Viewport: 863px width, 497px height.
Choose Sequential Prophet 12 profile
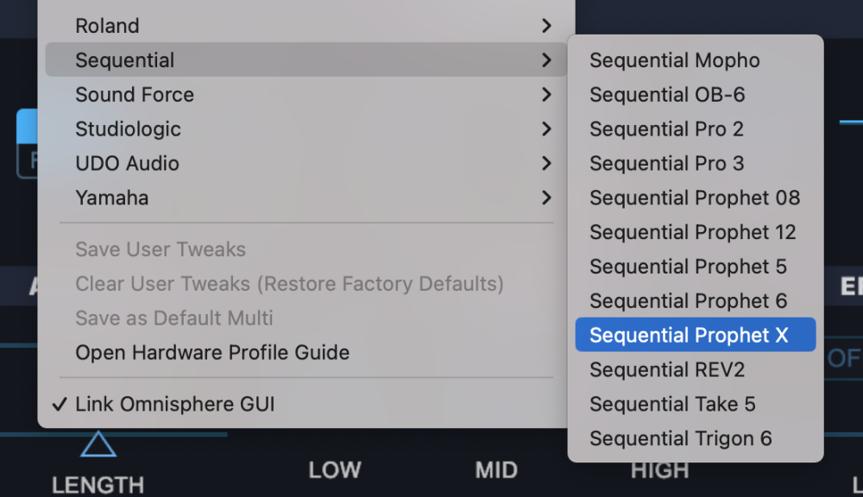coord(692,233)
